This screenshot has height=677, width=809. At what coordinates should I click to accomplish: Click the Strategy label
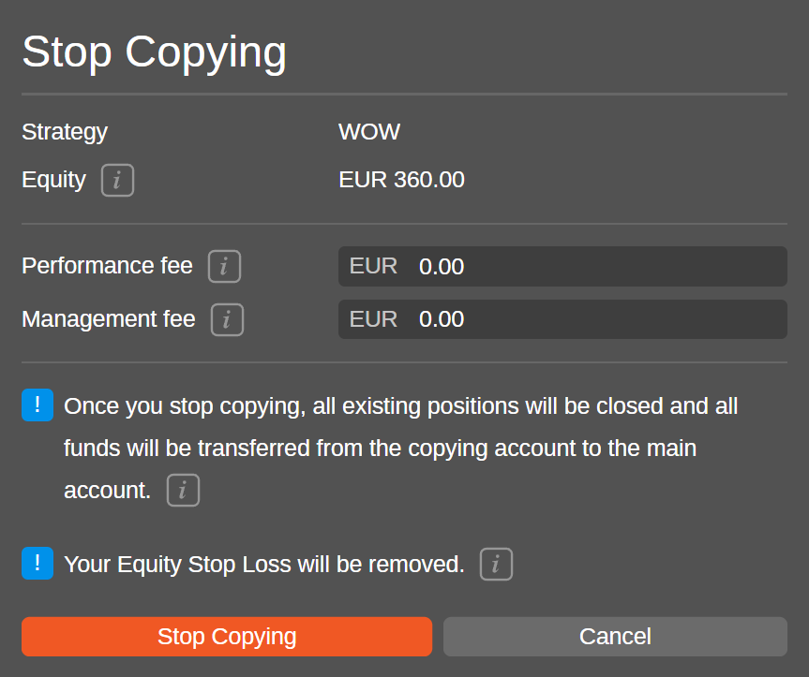pos(65,132)
